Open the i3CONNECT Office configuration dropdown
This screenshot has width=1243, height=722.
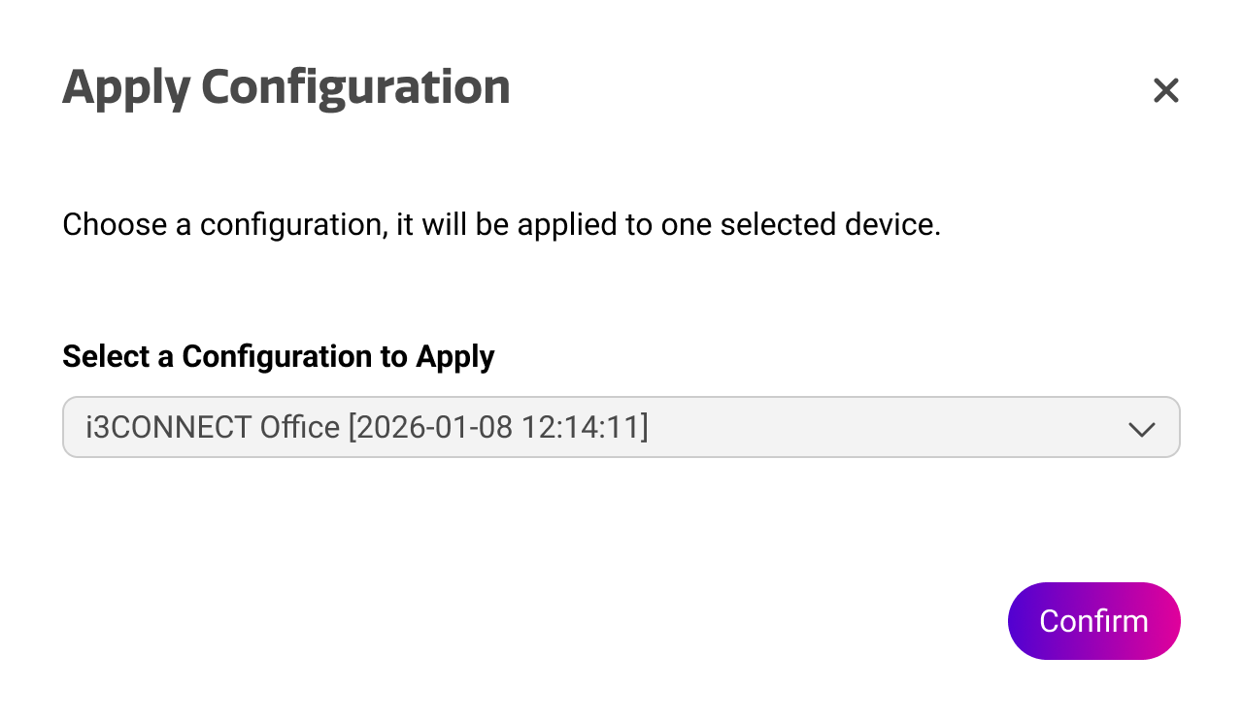tap(621, 427)
